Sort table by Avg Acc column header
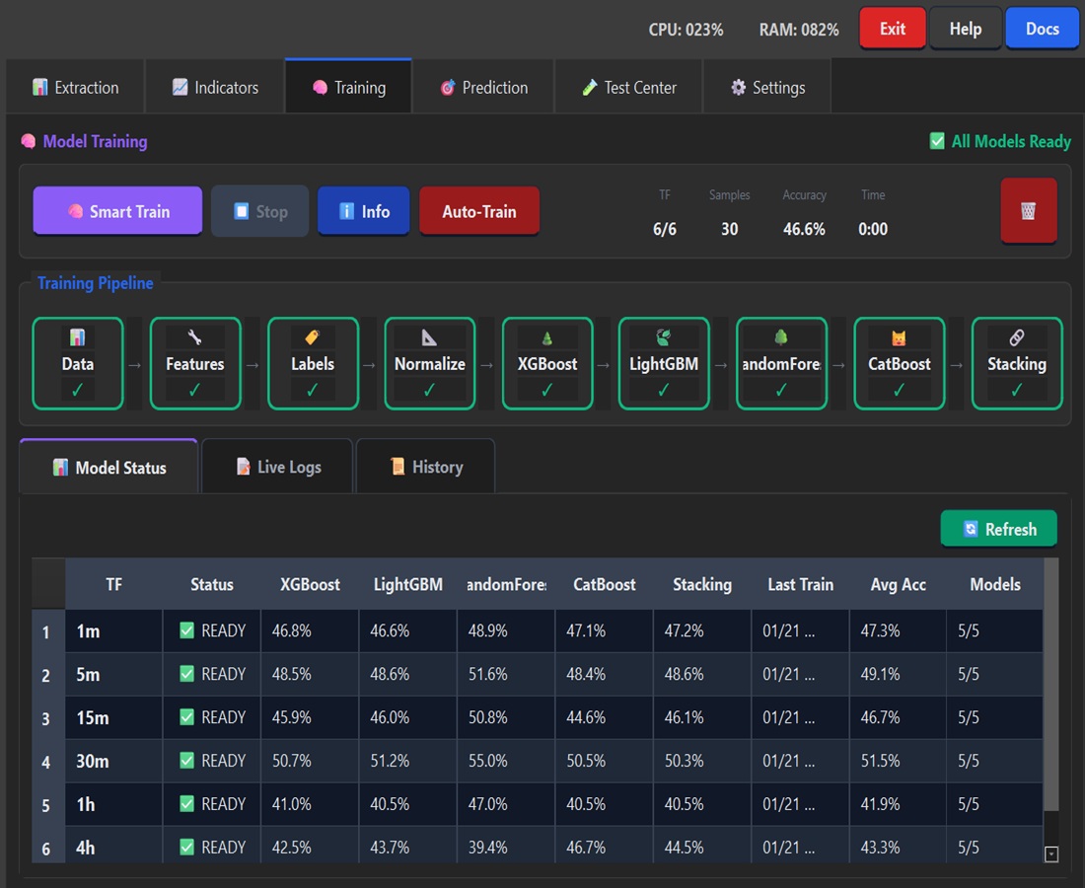The width and height of the screenshot is (1085, 888). click(x=898, y=584)
